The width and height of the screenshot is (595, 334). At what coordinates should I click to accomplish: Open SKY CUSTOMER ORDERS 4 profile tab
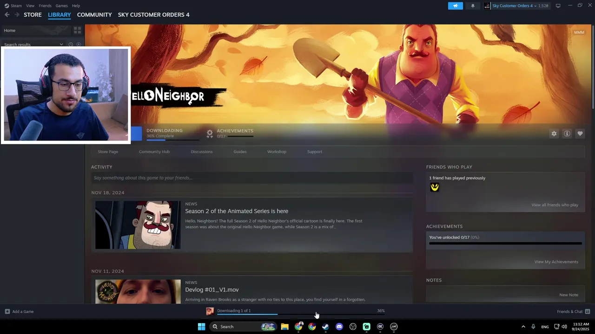153,15
